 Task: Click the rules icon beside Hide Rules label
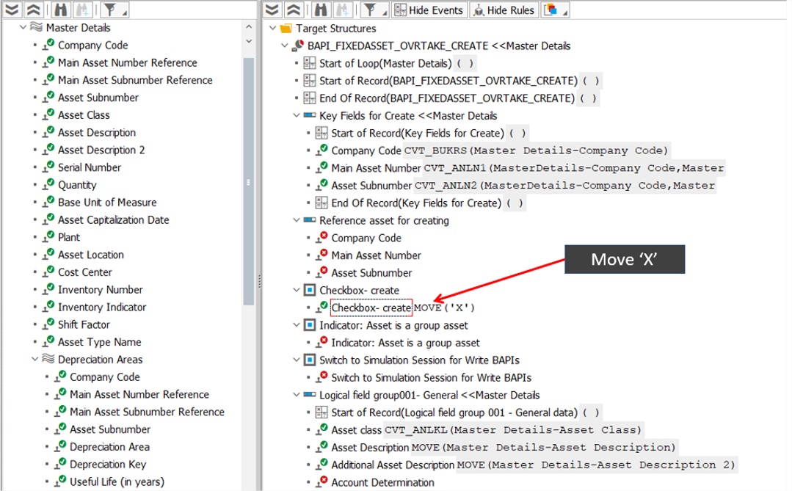click(x=477, y=10)
